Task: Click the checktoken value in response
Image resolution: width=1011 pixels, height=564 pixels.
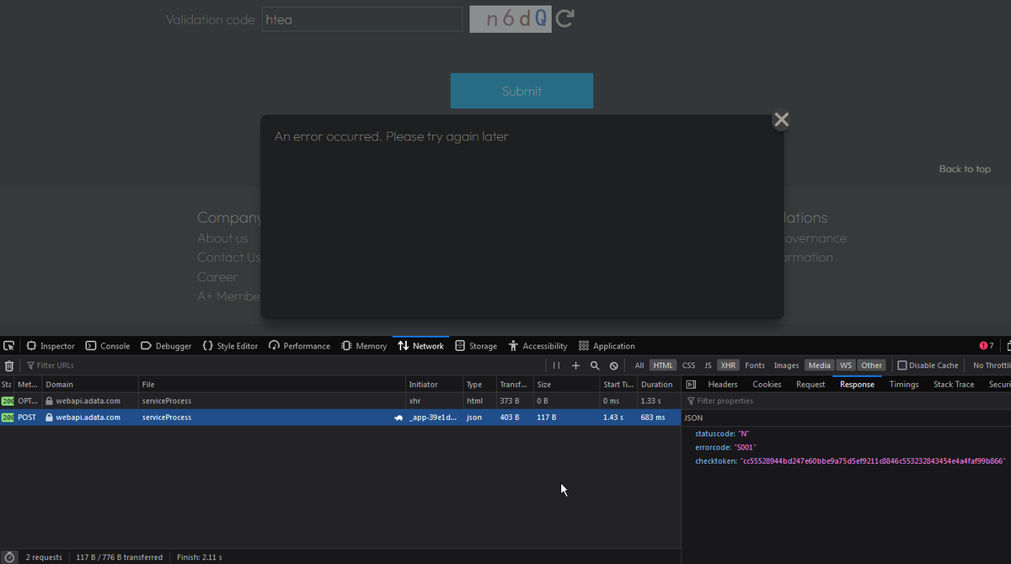Action: (873, 461)
